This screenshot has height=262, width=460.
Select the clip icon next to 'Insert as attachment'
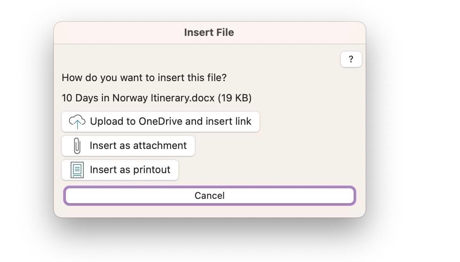[76, 145]
